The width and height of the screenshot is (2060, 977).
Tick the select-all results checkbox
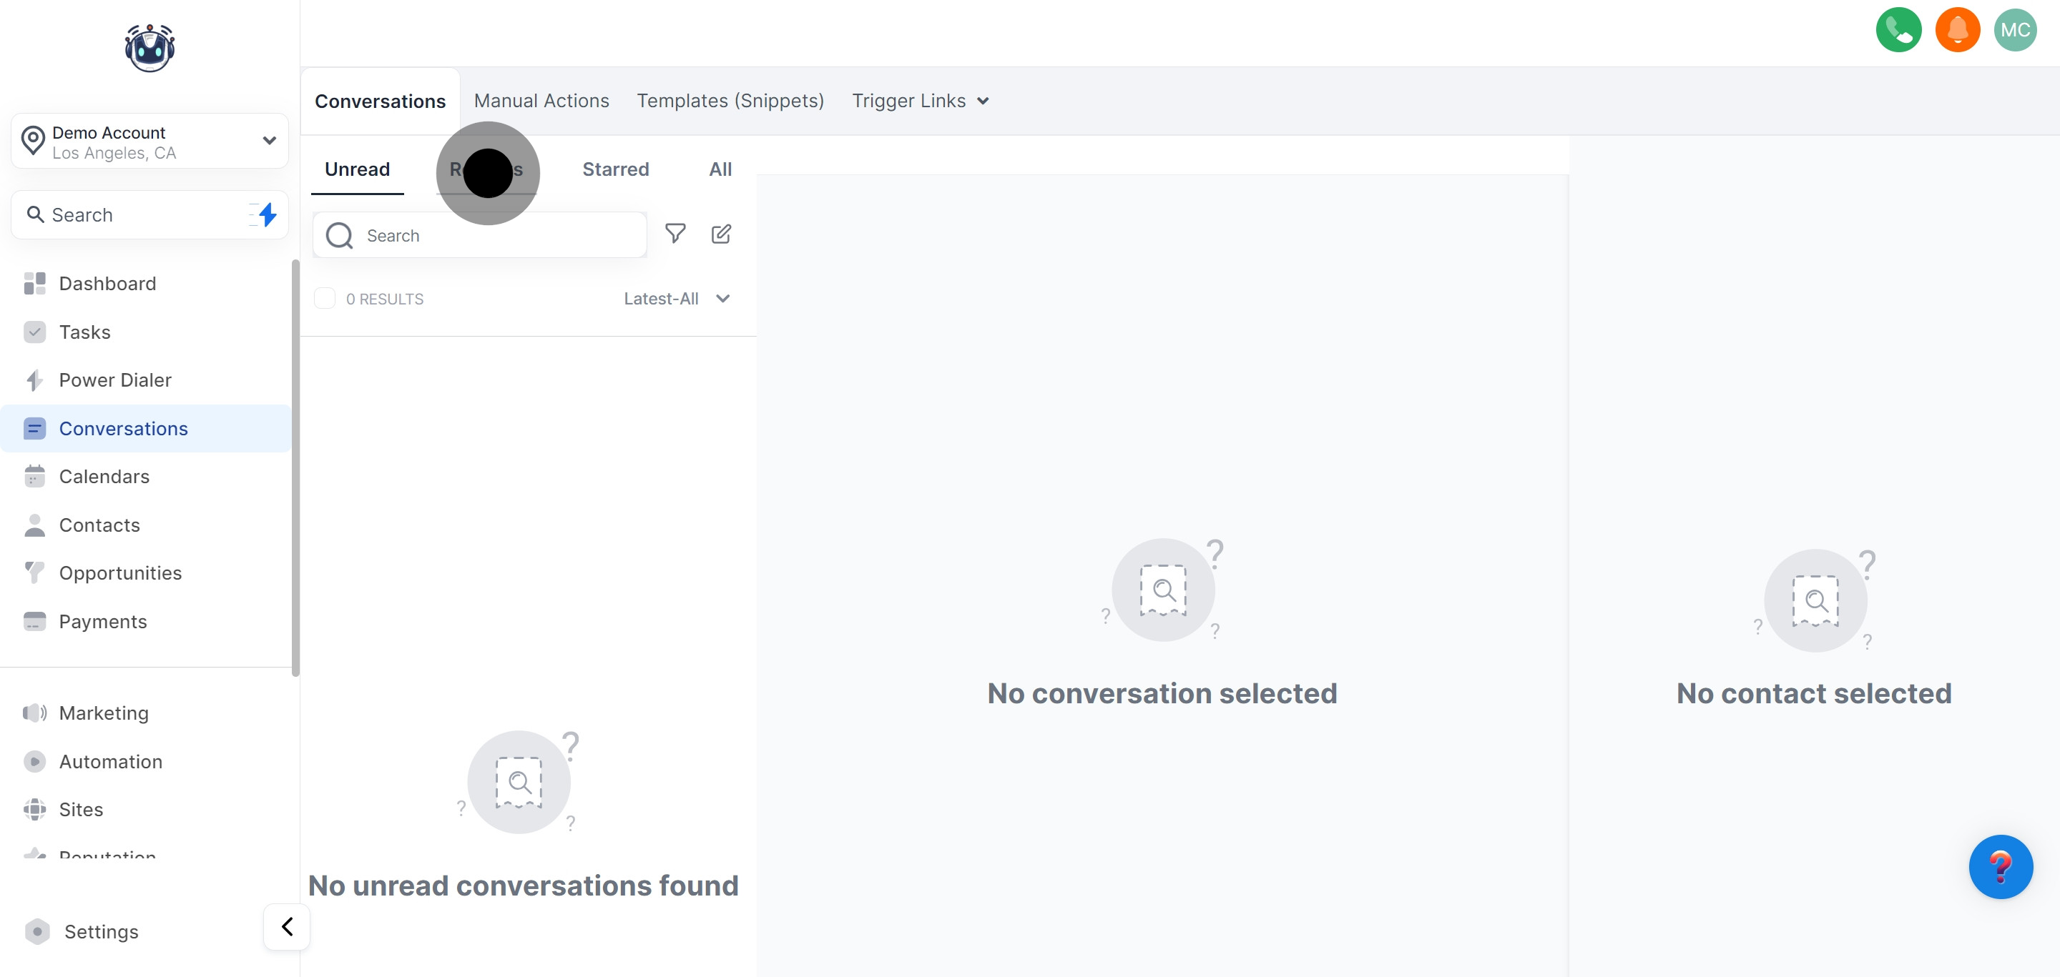[325, 299]
